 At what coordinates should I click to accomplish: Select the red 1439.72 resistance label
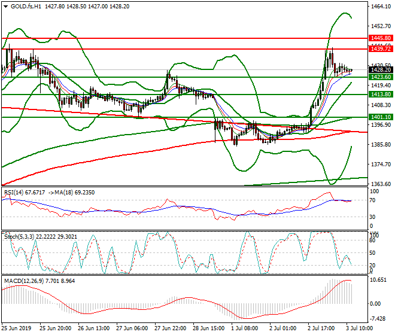coord(381,49)
